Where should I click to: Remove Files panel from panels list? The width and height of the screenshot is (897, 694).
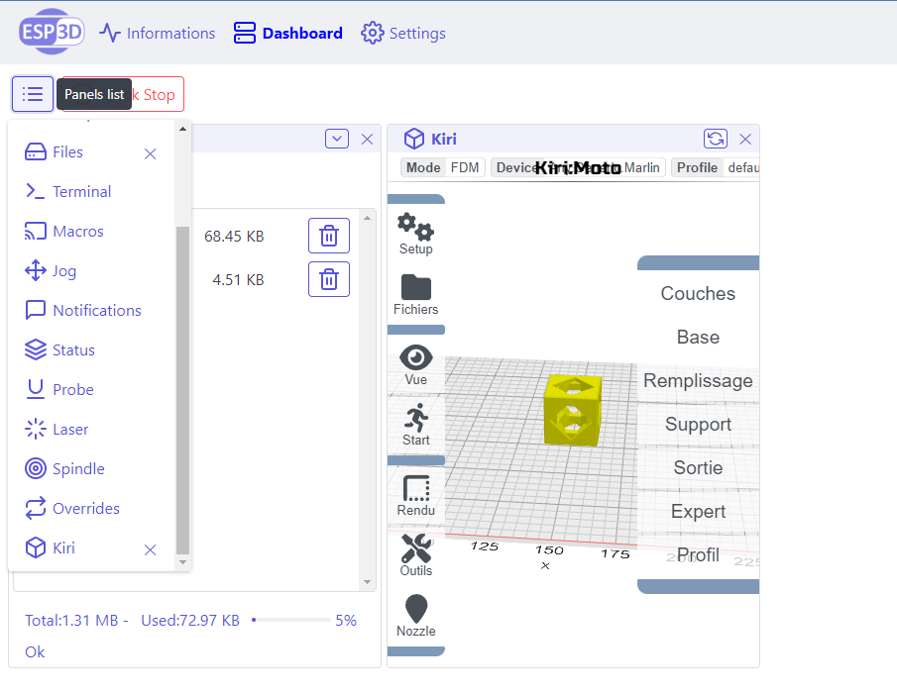coord(151,153)
